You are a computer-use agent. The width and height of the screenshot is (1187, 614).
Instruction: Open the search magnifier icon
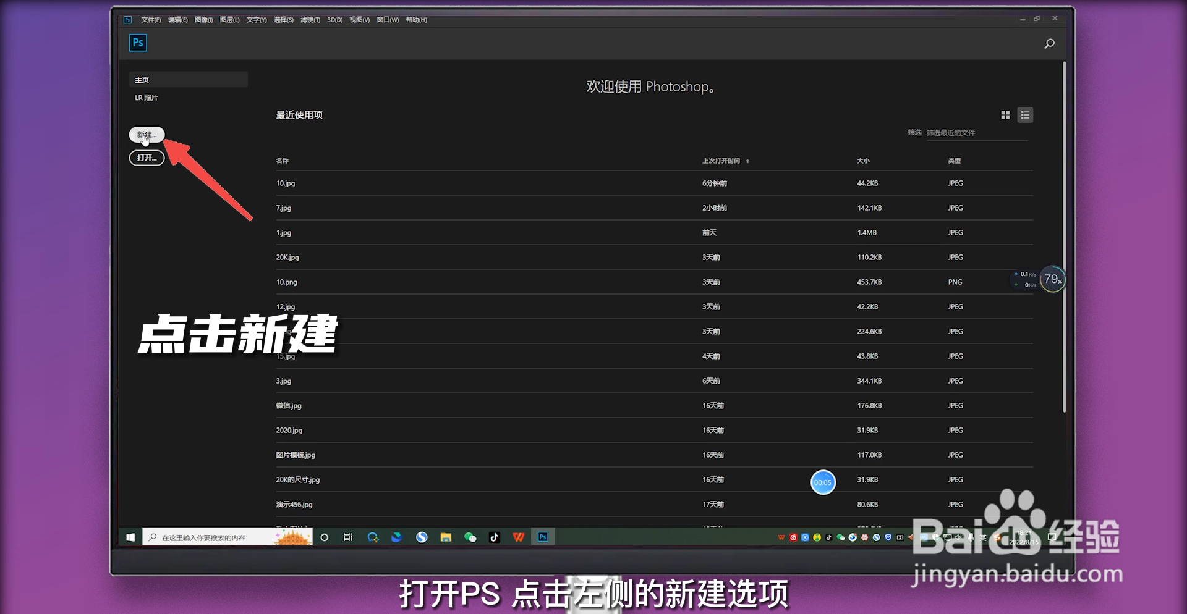tap(1049, 43)
